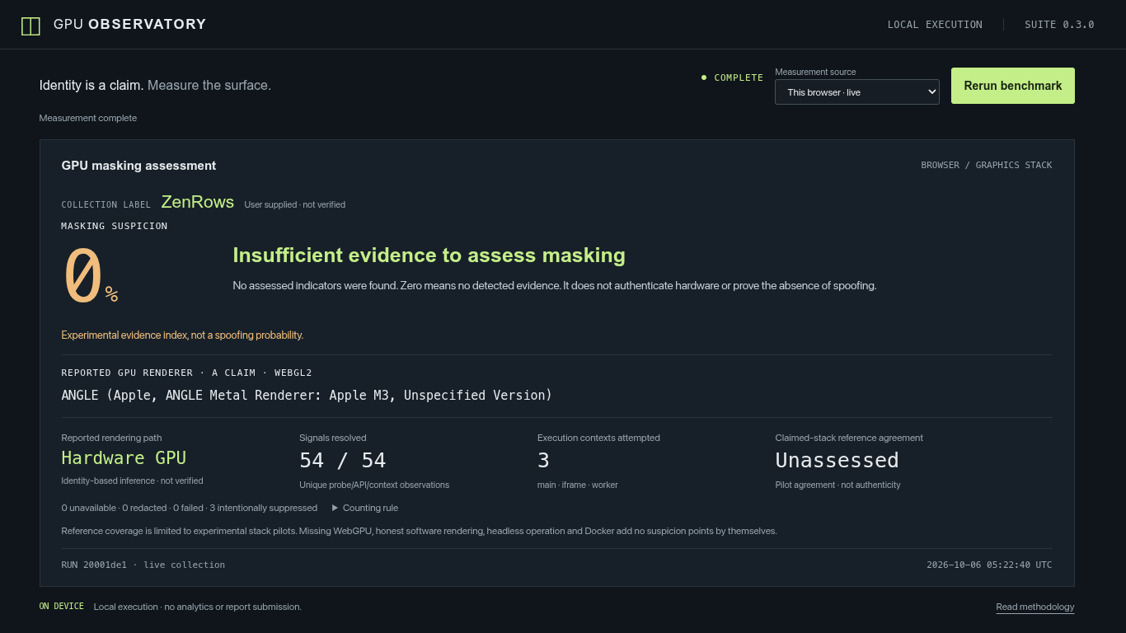The height and width of the screenshot is (633, 1126).
Task: Click the 54 / 54 signals resolved value
Action: pos(342,461)
